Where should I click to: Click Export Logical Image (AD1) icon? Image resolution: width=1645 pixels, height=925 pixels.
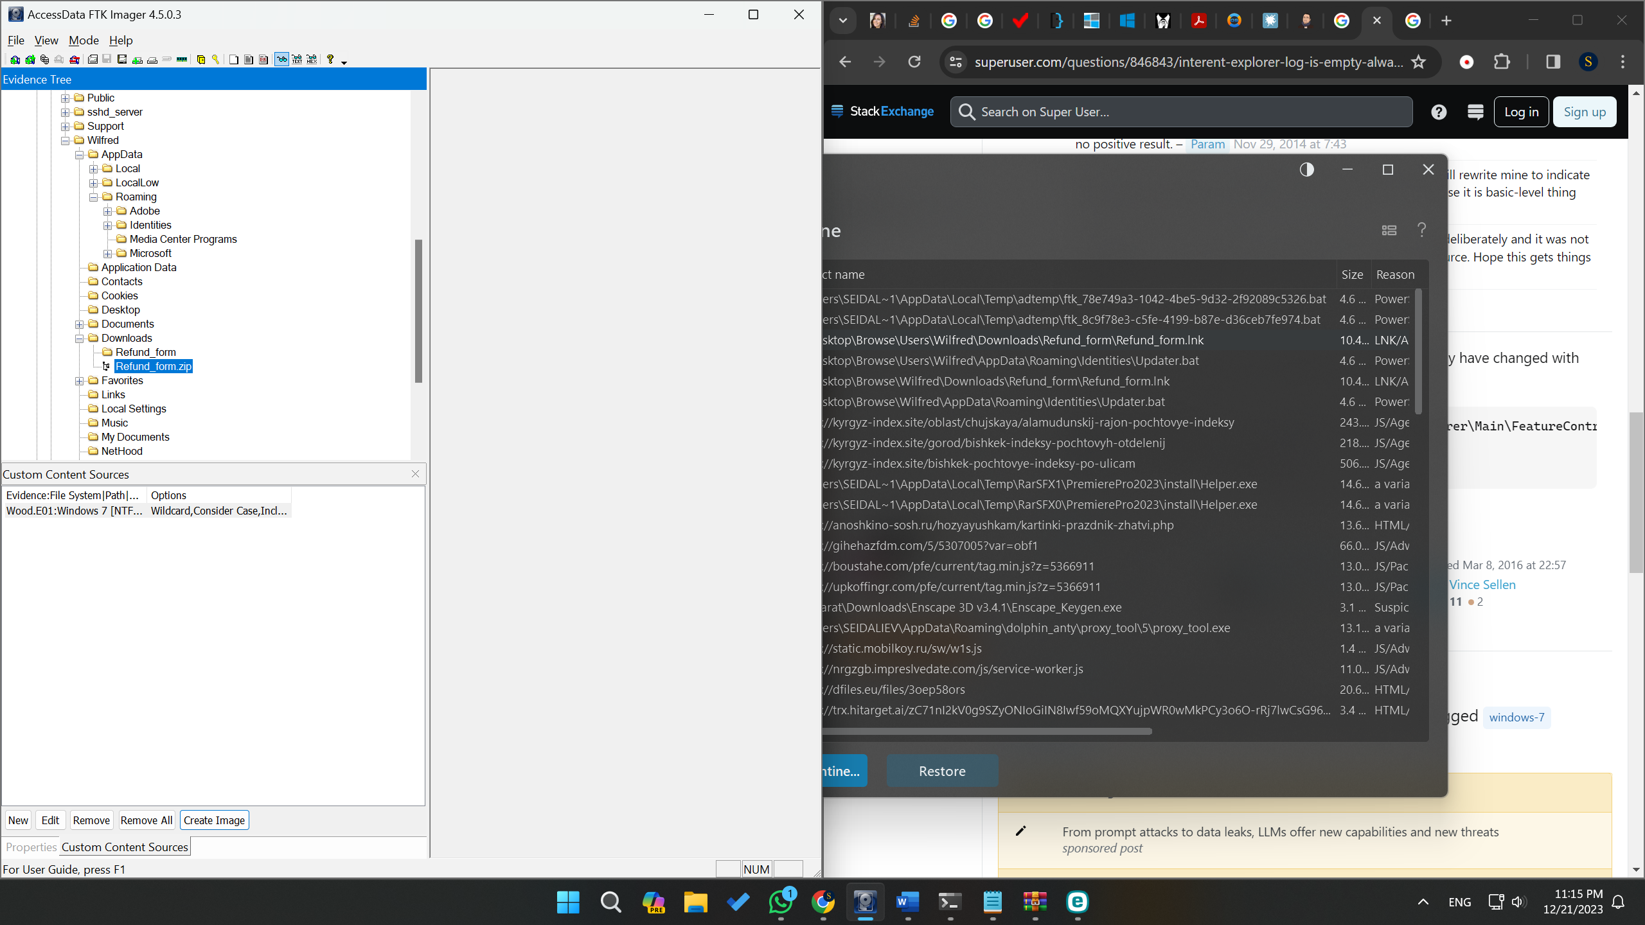pyautogui.click(x=122, y=60)
